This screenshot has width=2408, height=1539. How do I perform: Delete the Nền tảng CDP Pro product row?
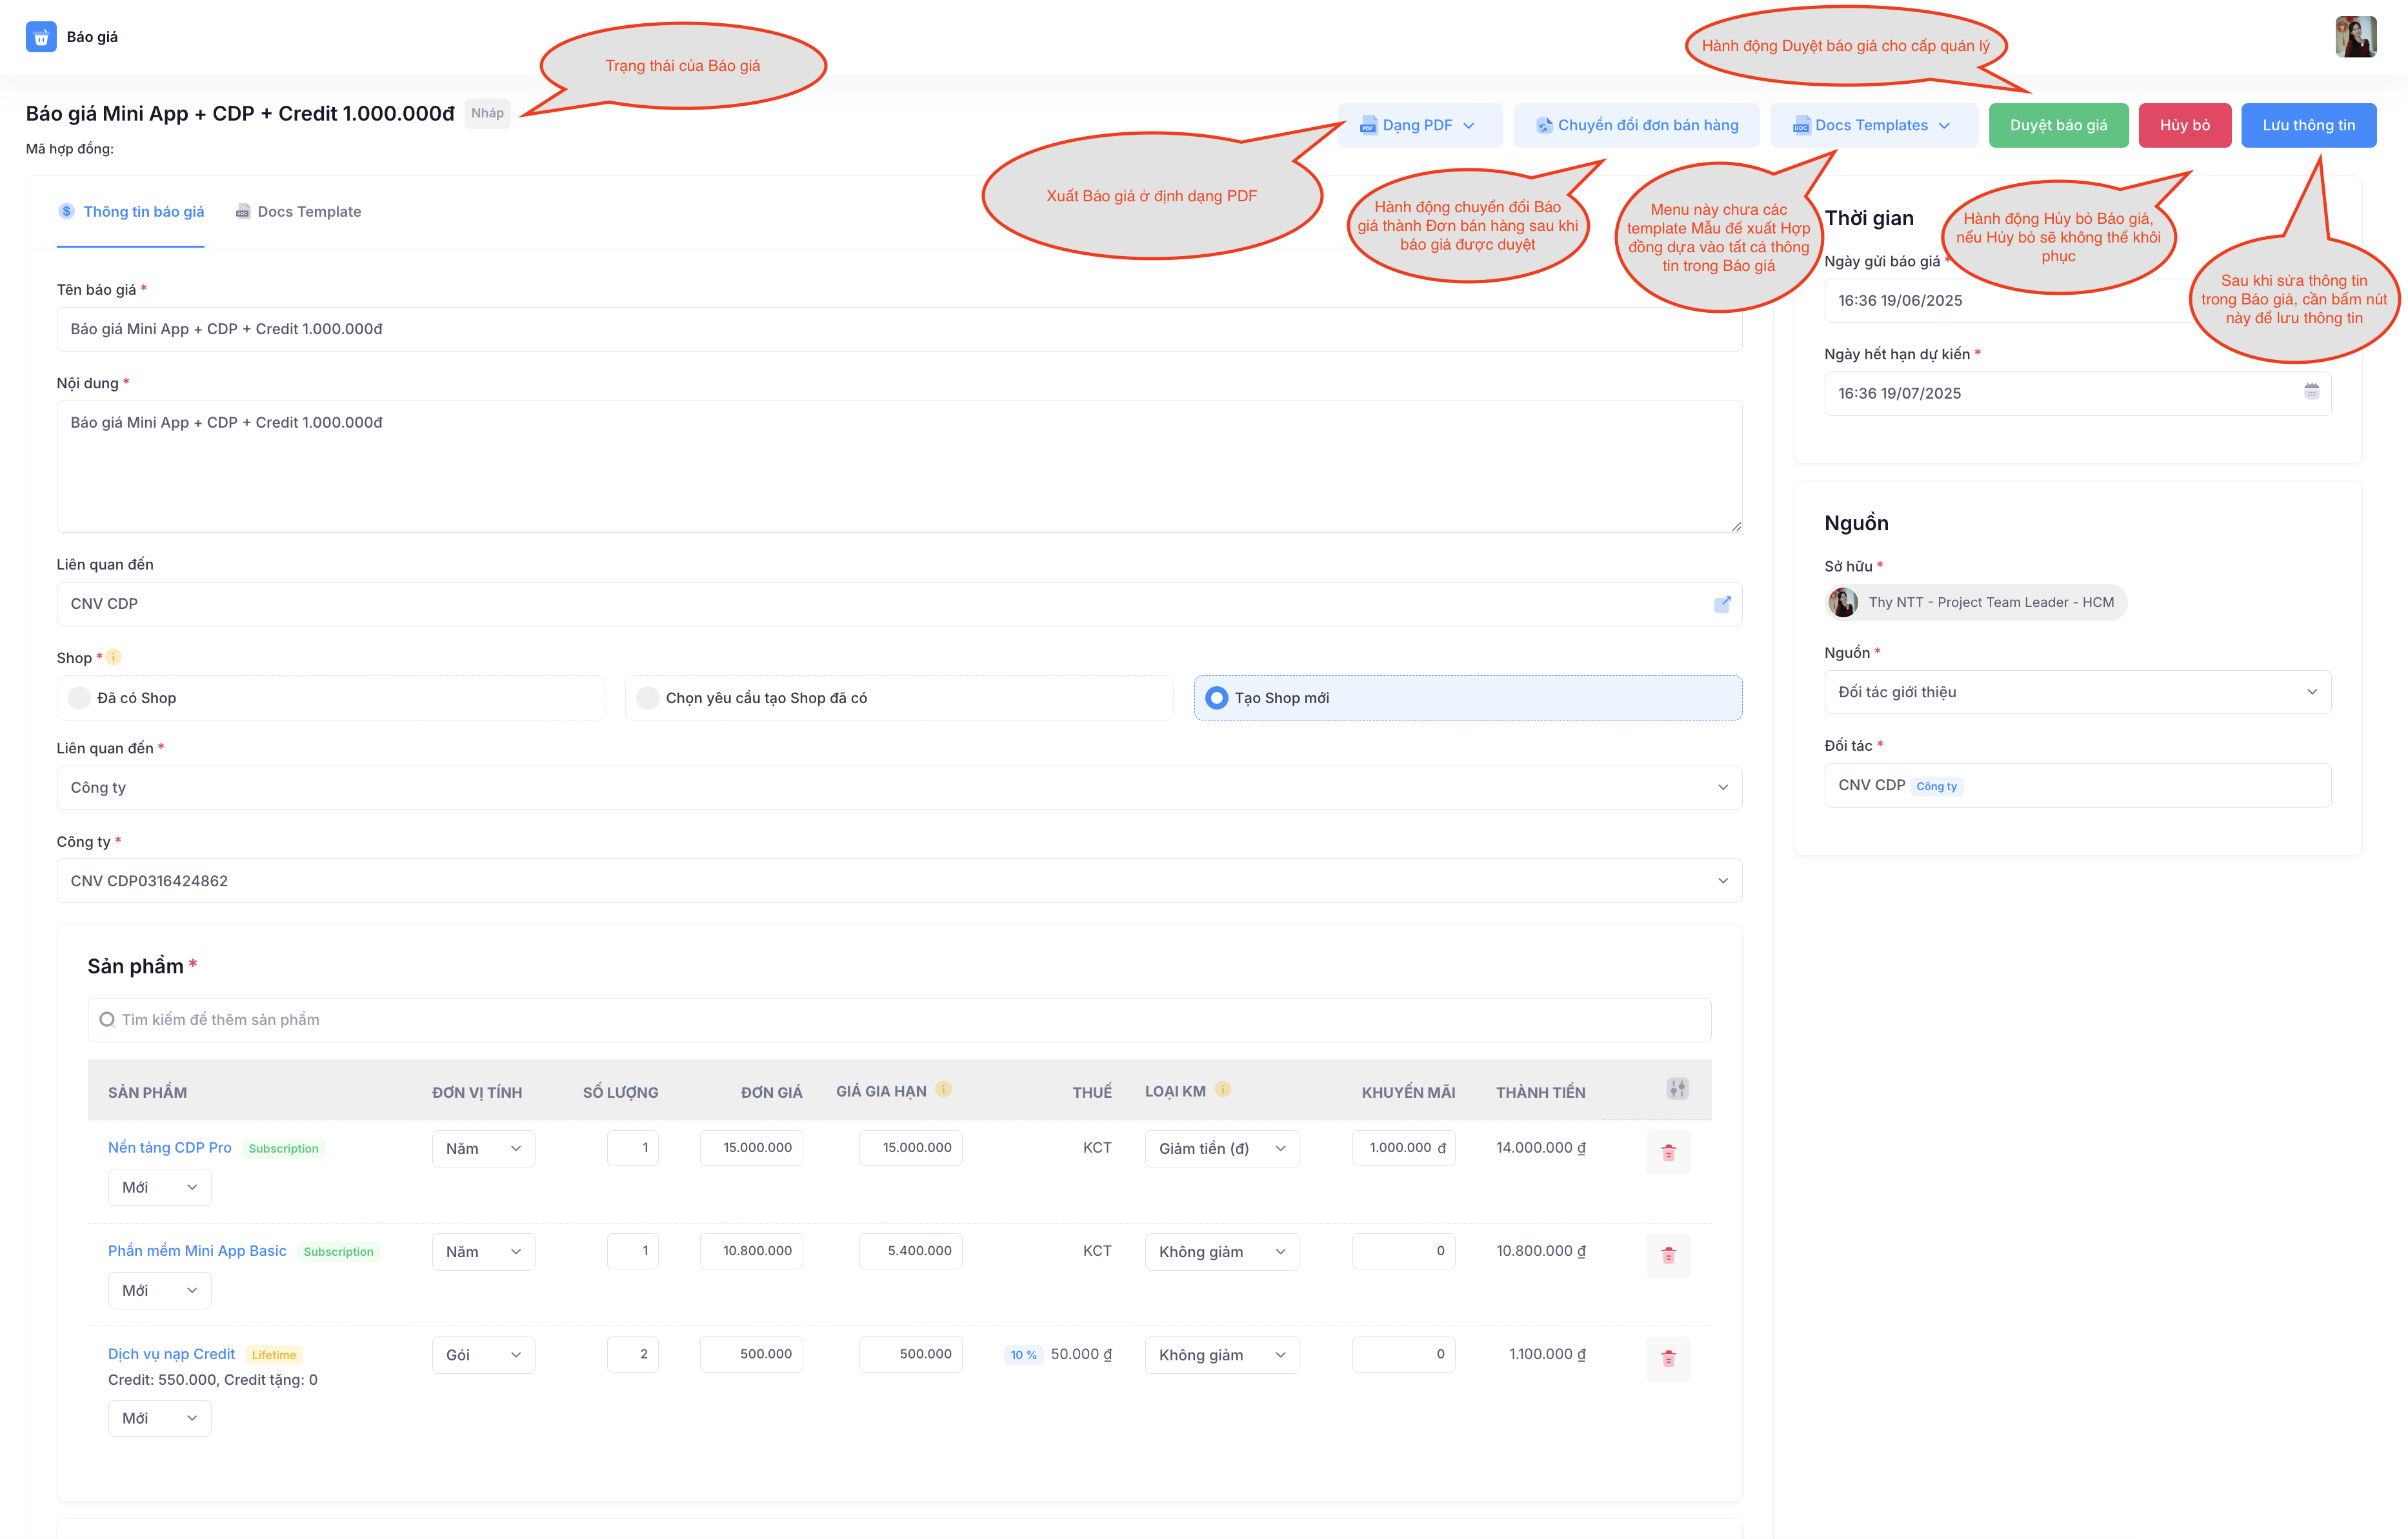[x=1668, y=1151]
